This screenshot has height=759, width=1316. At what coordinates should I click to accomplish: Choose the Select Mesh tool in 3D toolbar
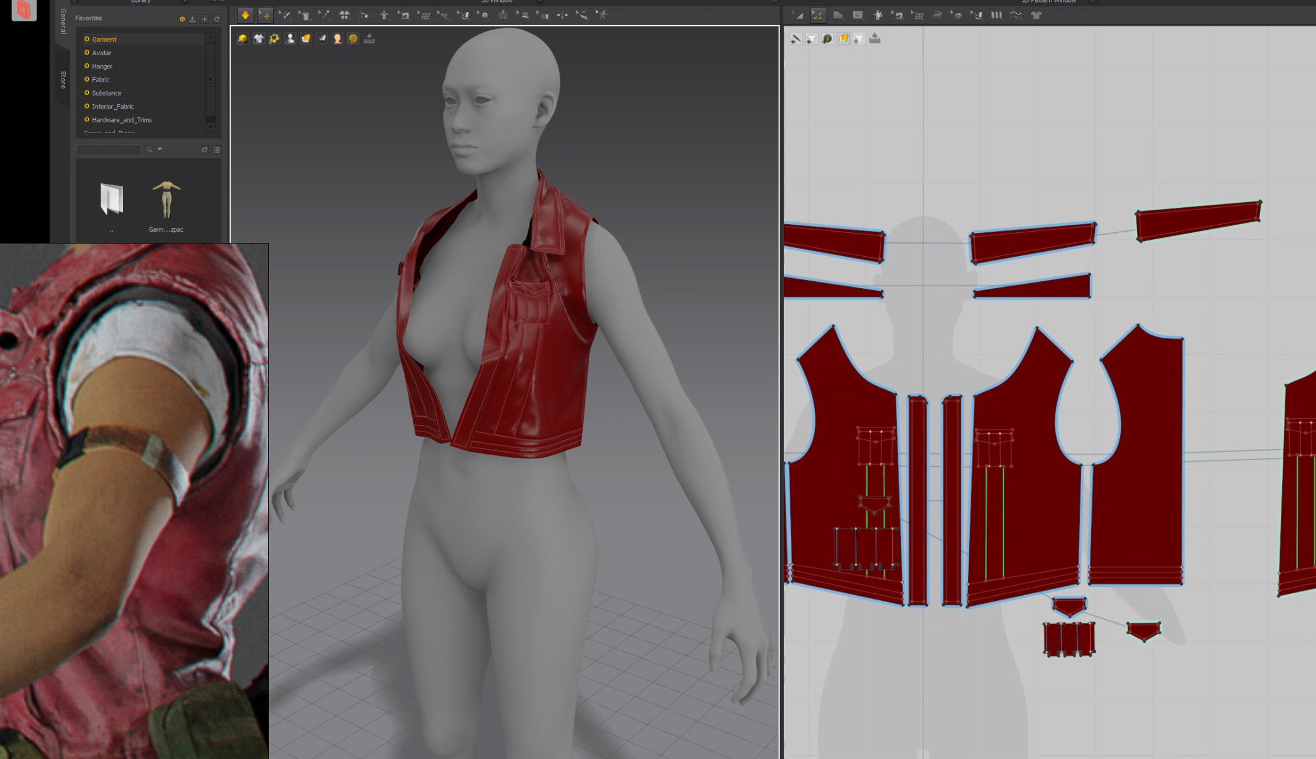(x=285, y=15)
